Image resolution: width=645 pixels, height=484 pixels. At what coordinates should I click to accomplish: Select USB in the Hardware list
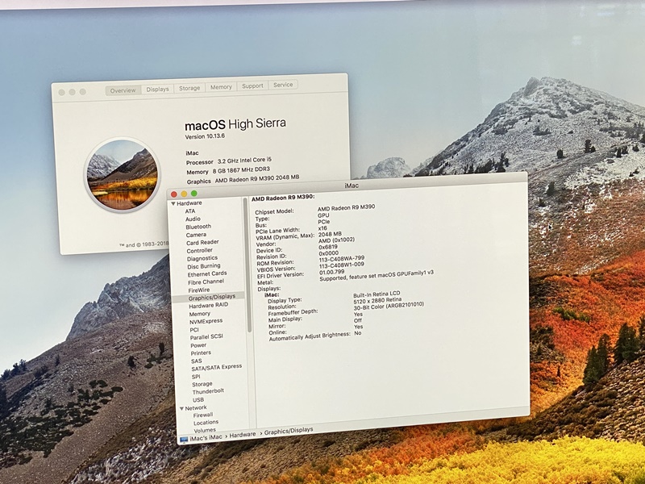pyautogui.click(x=198, y=400)
